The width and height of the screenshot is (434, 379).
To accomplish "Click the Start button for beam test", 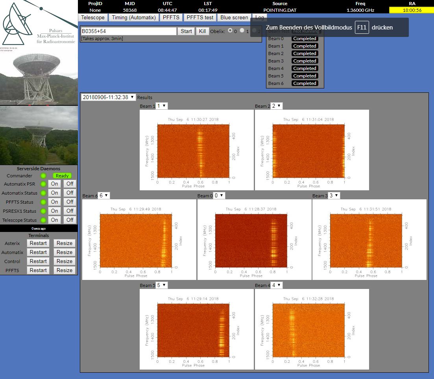I will tap(186, 31).
